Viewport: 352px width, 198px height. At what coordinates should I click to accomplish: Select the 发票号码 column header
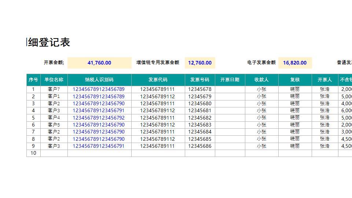coord(200,80)
